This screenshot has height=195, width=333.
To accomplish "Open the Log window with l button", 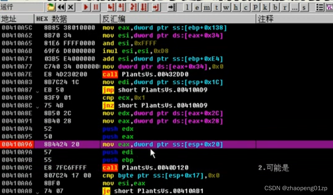I will (187, 8).
